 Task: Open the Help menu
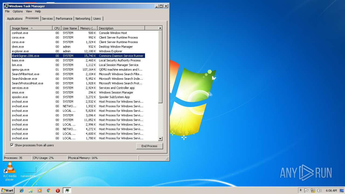click(38, 11)
